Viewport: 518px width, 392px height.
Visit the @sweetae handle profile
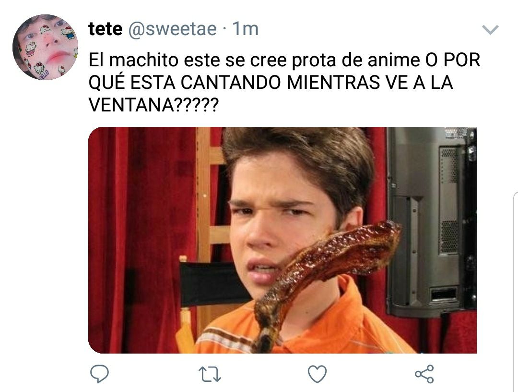(x=172, y=29)
